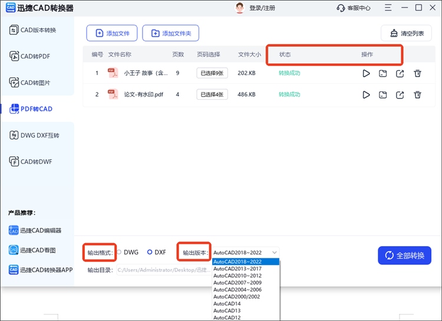This screenshot has height=321, width=442.
Task: Open 迅捷CAD编辑器 product recommendation
Action: [35, 230]
